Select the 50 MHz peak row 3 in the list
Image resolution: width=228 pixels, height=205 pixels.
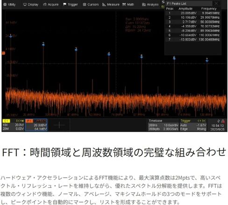[193, 22]
